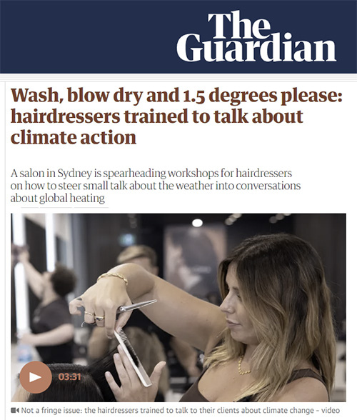The height and width of the screenshot is (420, 357).
Task: Click 'hairdressers trained to talk about' headline line
Action: coord(156,116)
